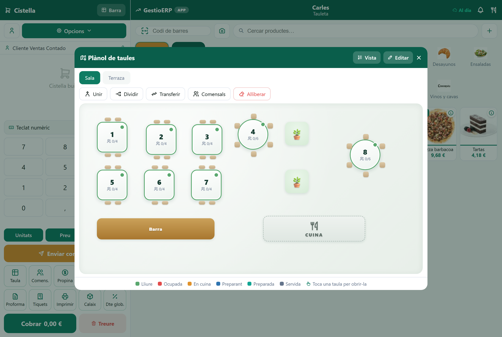Open round table 4

(253, 134)
